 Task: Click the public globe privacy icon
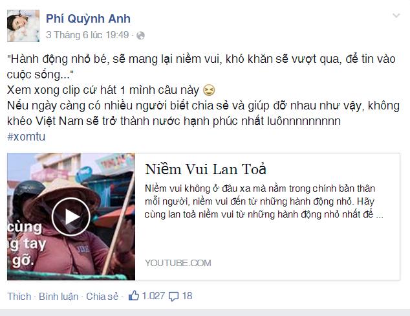(x=140, y=36)
